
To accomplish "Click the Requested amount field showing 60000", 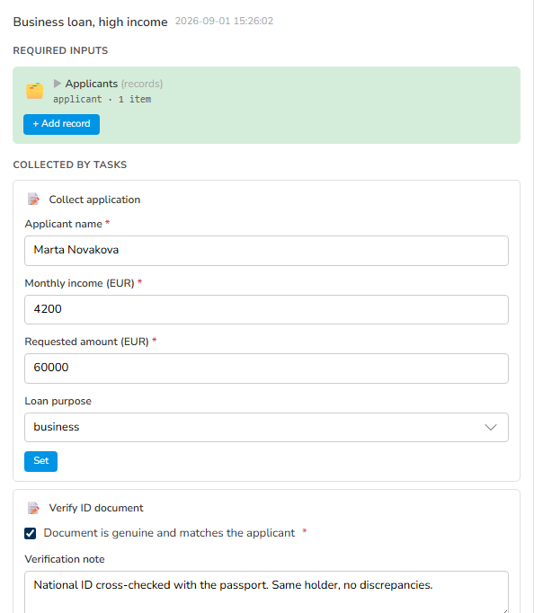I will click(266, 369).
